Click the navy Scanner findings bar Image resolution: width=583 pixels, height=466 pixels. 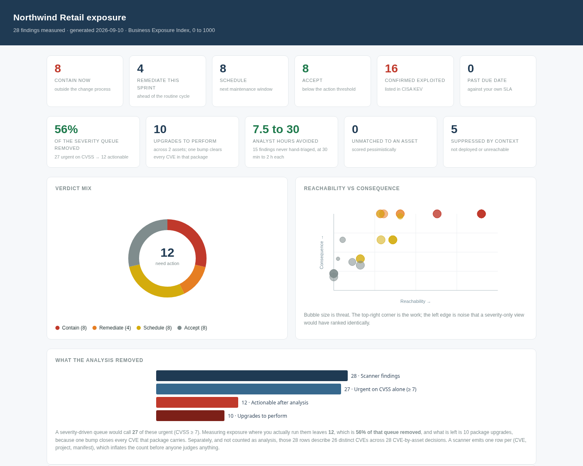(x=252, y=376)
